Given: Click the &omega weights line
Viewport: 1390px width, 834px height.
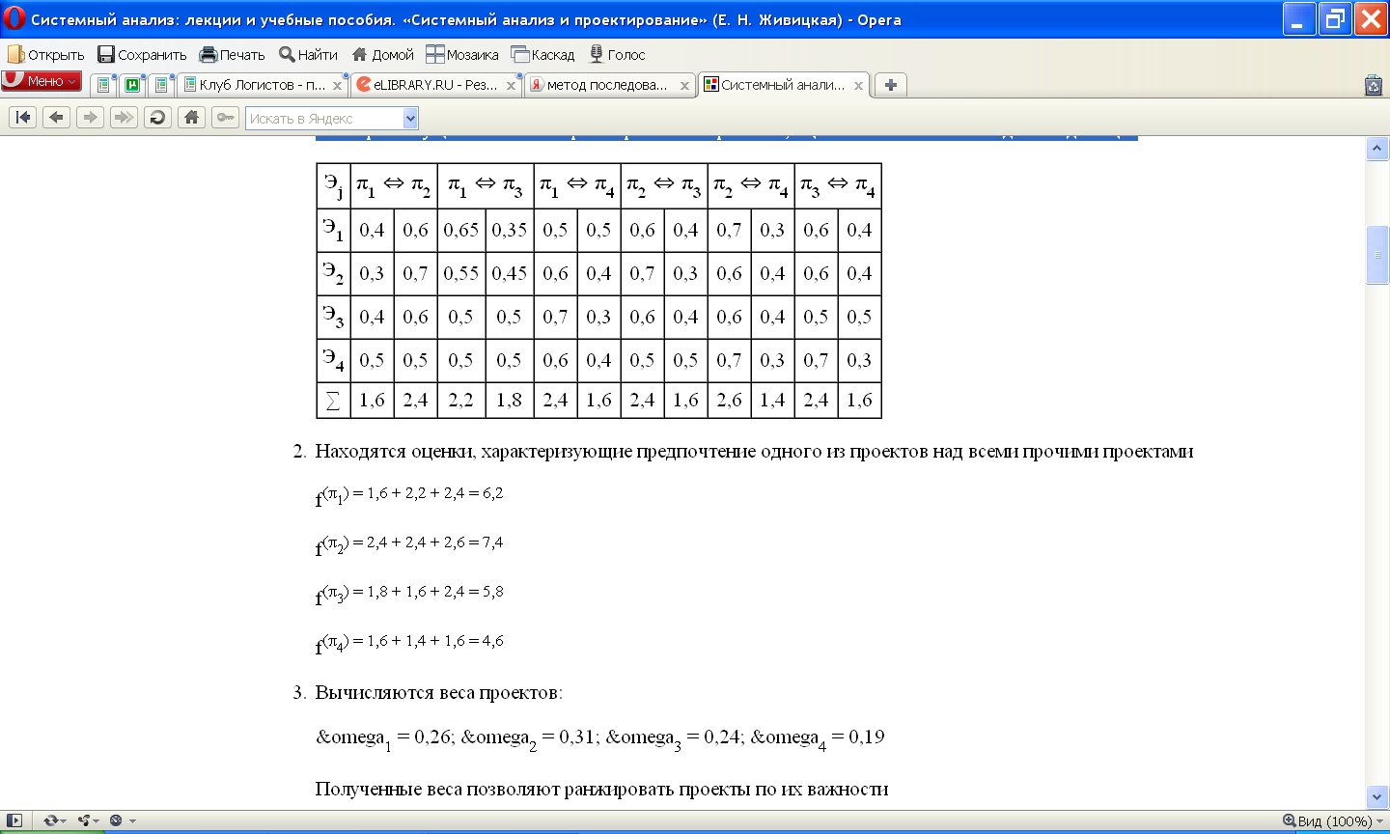Looking at the screenshot, I should coord(599,738).
